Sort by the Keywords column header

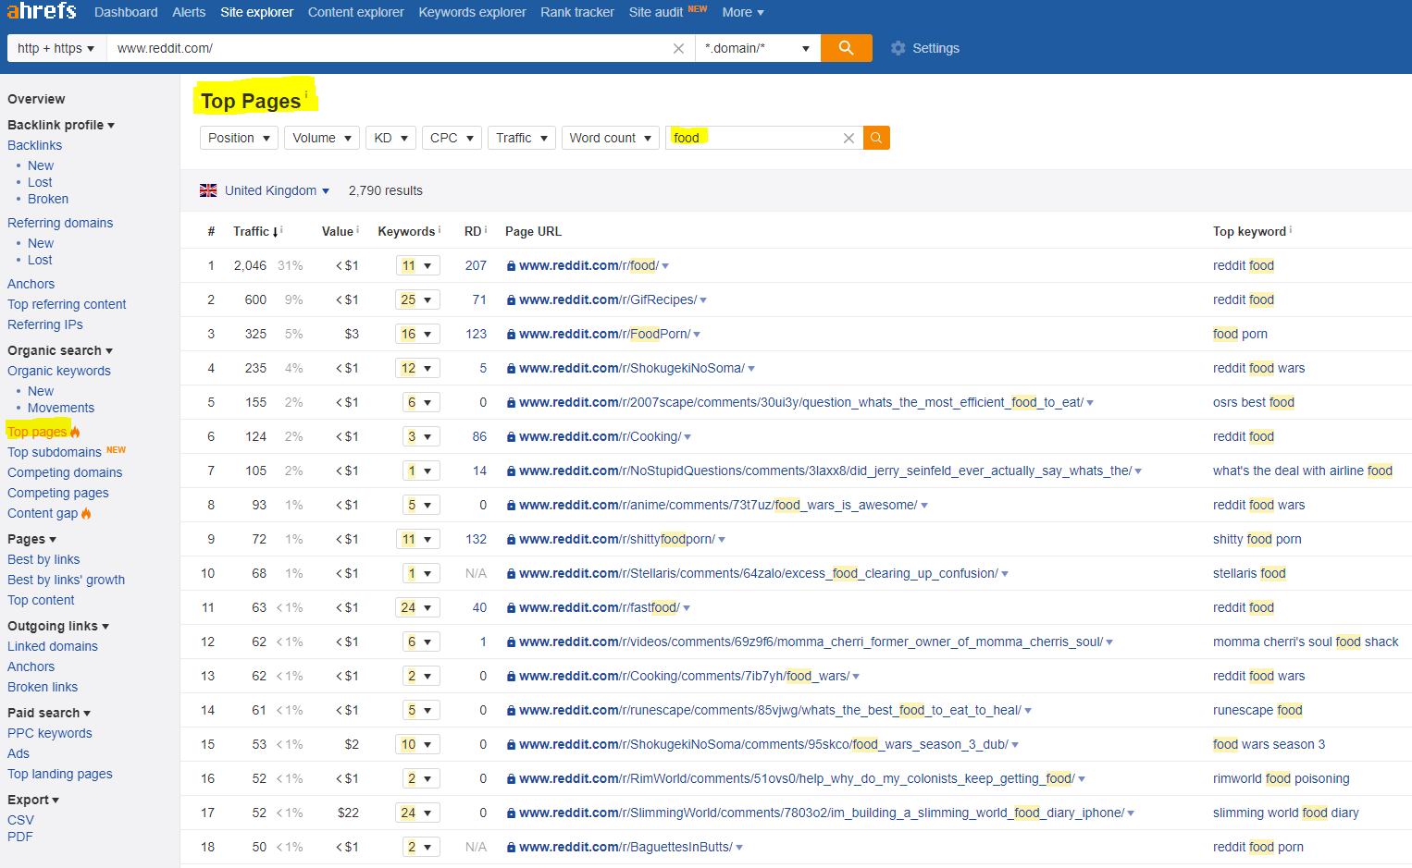406,231
